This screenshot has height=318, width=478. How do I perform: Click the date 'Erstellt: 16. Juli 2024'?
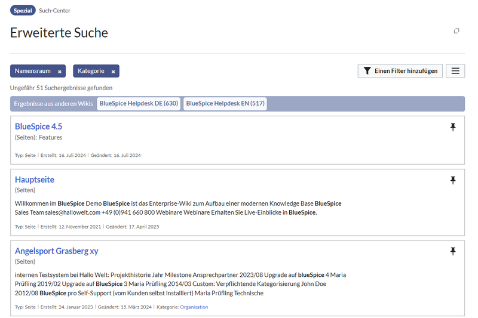pos(63,155)
